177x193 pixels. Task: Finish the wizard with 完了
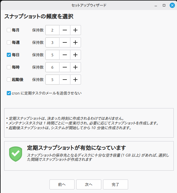[115, 184]
